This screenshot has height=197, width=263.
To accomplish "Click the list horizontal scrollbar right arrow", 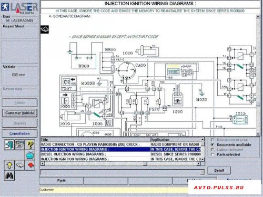I will 198,163.
